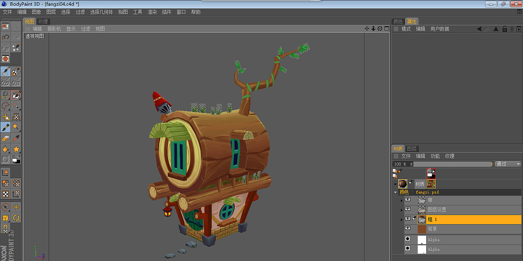Click the undo arrow icon in left toolbar
523x261 pixels.
(x=5, y=37)
